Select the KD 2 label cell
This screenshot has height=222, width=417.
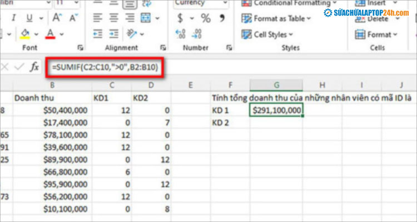[230, 123]
